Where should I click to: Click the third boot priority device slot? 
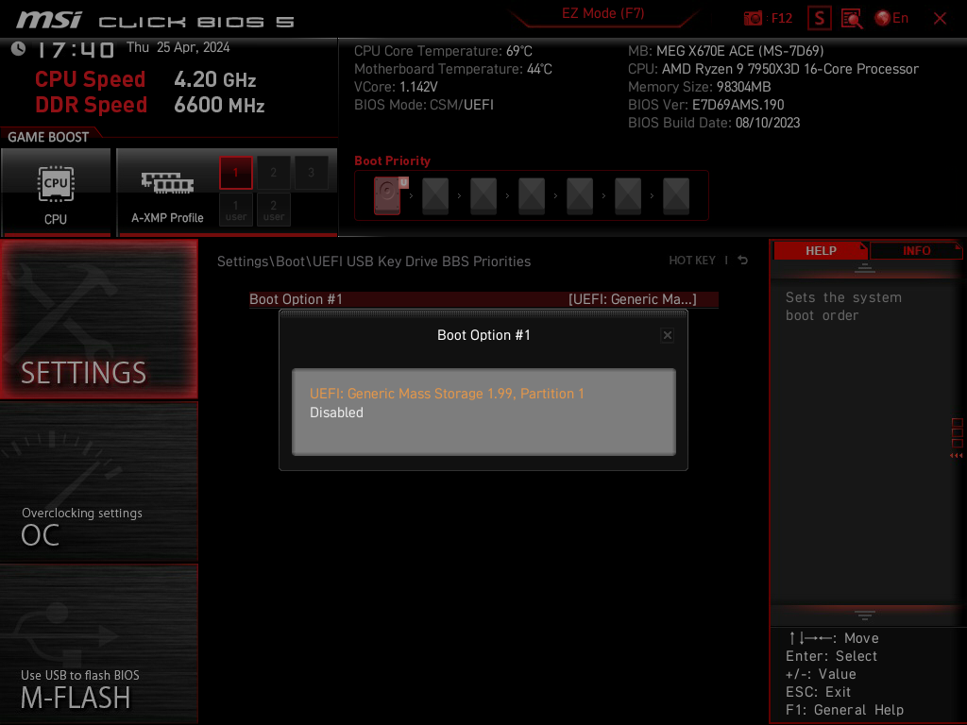(483, 195)
